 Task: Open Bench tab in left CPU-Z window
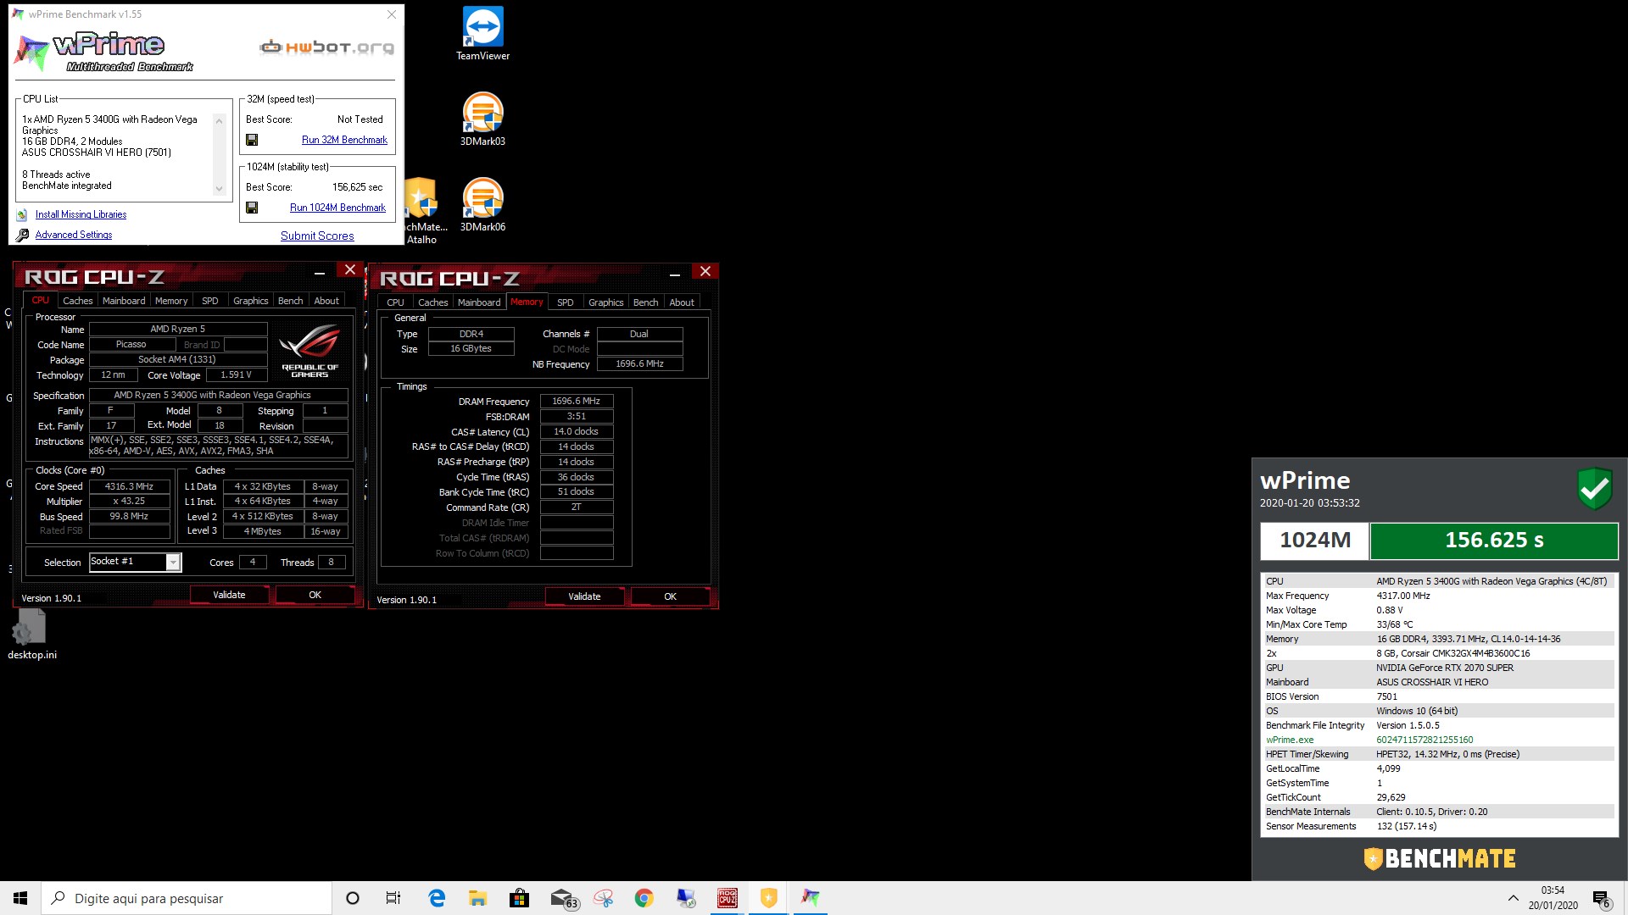coord(290,301)
